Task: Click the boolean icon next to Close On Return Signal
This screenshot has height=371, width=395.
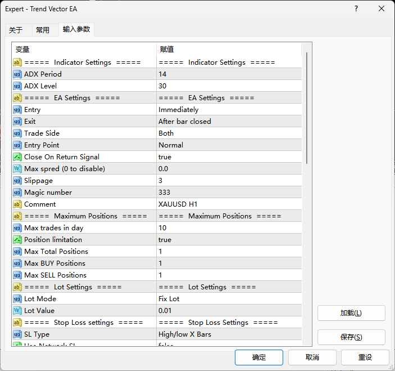Action: [17, 157]
